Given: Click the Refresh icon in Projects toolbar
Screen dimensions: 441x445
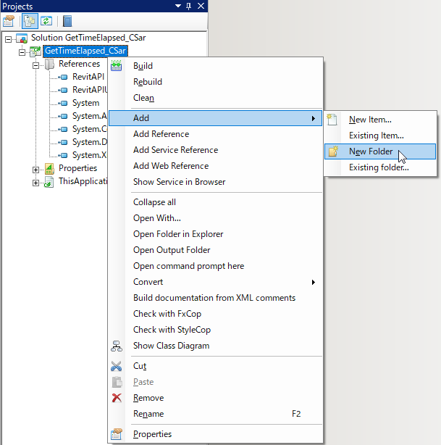Looking at the screenshot, I should (46, 21).
